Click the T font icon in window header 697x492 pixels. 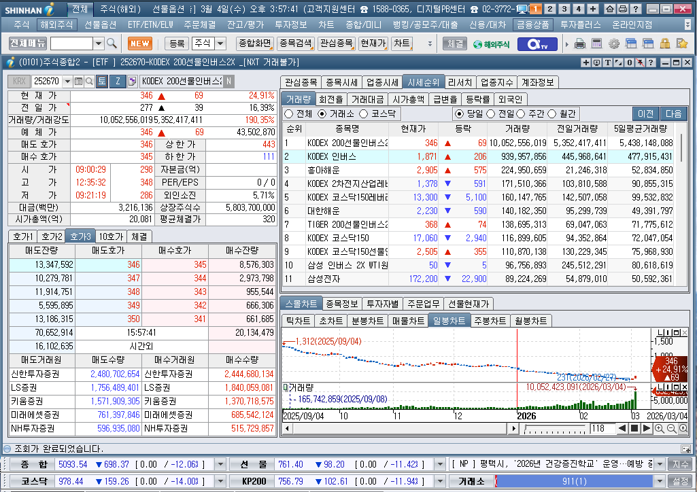pyautogui.click(x=608, y=63)
